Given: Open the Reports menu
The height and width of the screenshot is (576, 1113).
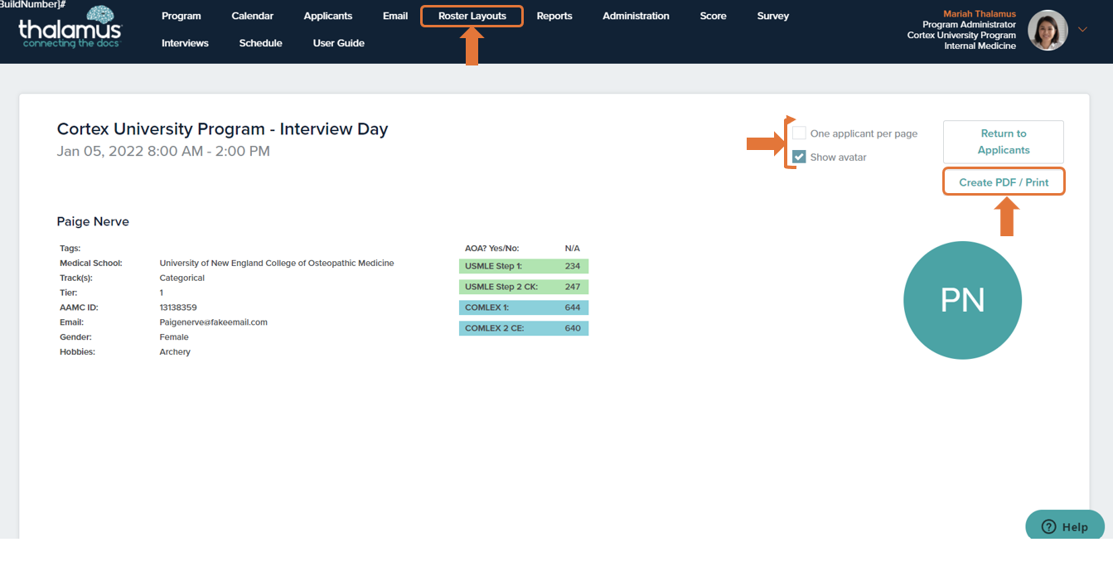Looking at the screenshot, I should 554,16.
